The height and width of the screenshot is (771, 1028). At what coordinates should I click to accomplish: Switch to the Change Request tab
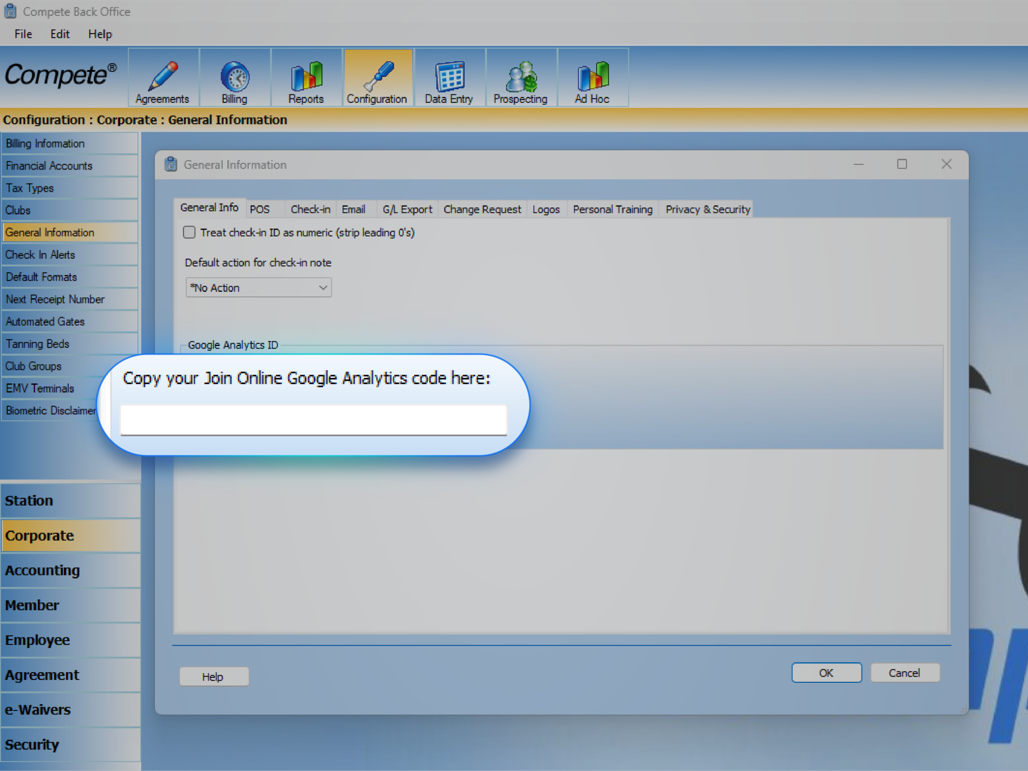(482, 210)
